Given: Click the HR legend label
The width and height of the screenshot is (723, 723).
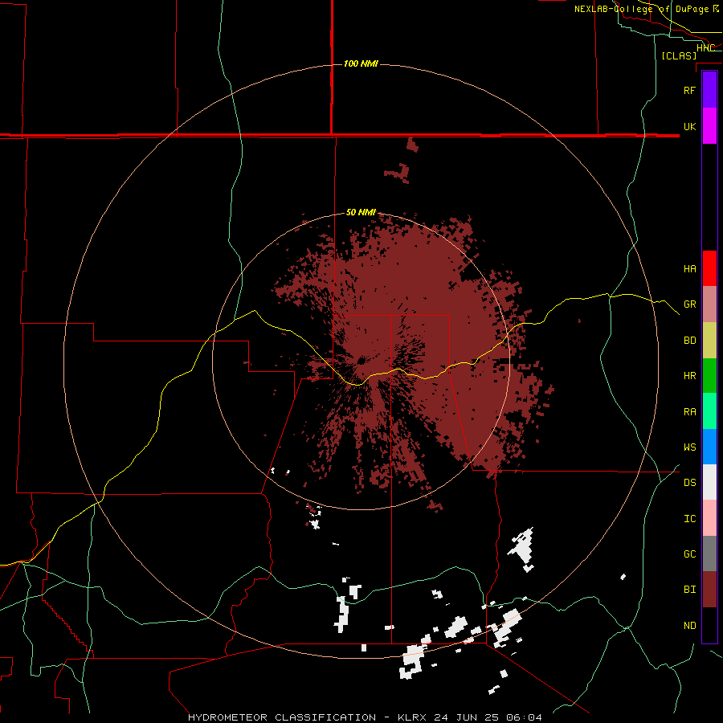Looking at the screenshot, I should [689, 376].
